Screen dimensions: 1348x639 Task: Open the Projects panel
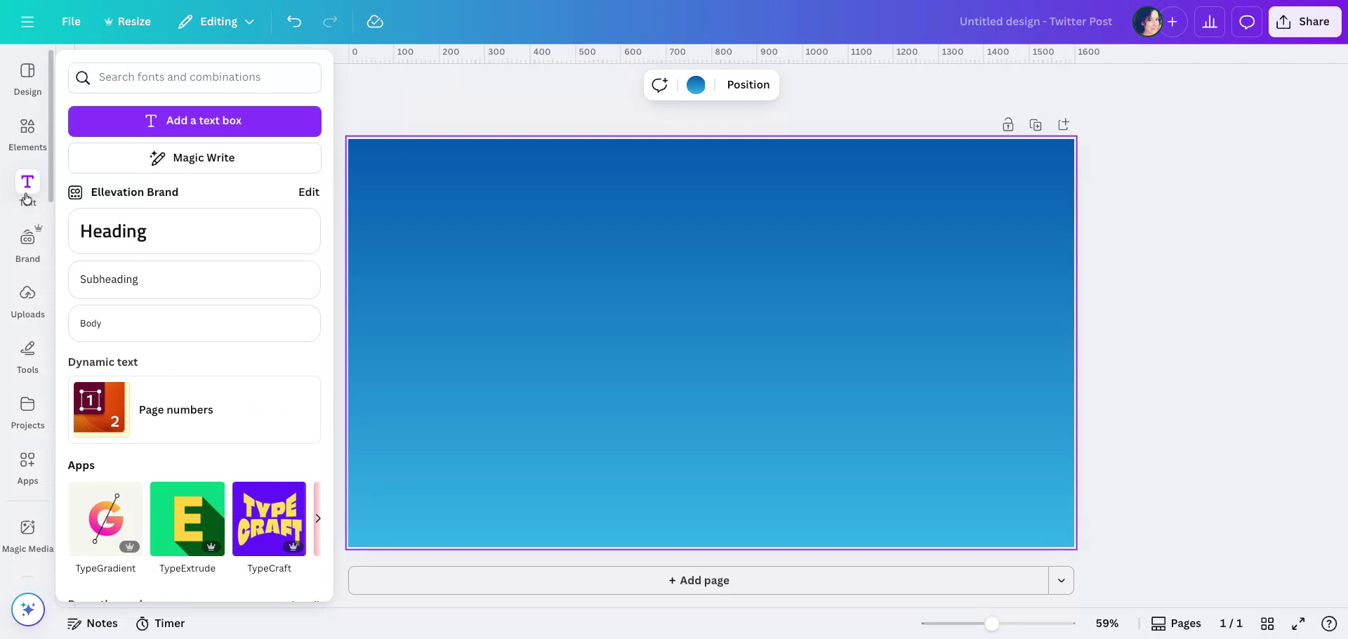27,411
